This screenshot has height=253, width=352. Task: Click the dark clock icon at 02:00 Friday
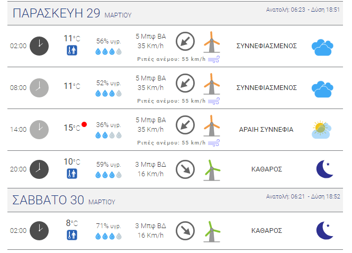pos(39,46)
